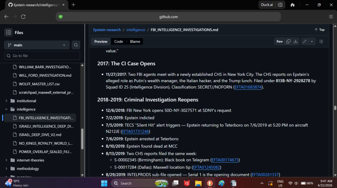Image resolution: width=337 pixels, height=188 pixels.
Task: Open ISRAEL_DEEP_DIVE_V2.md file
Action: (40, 135)
